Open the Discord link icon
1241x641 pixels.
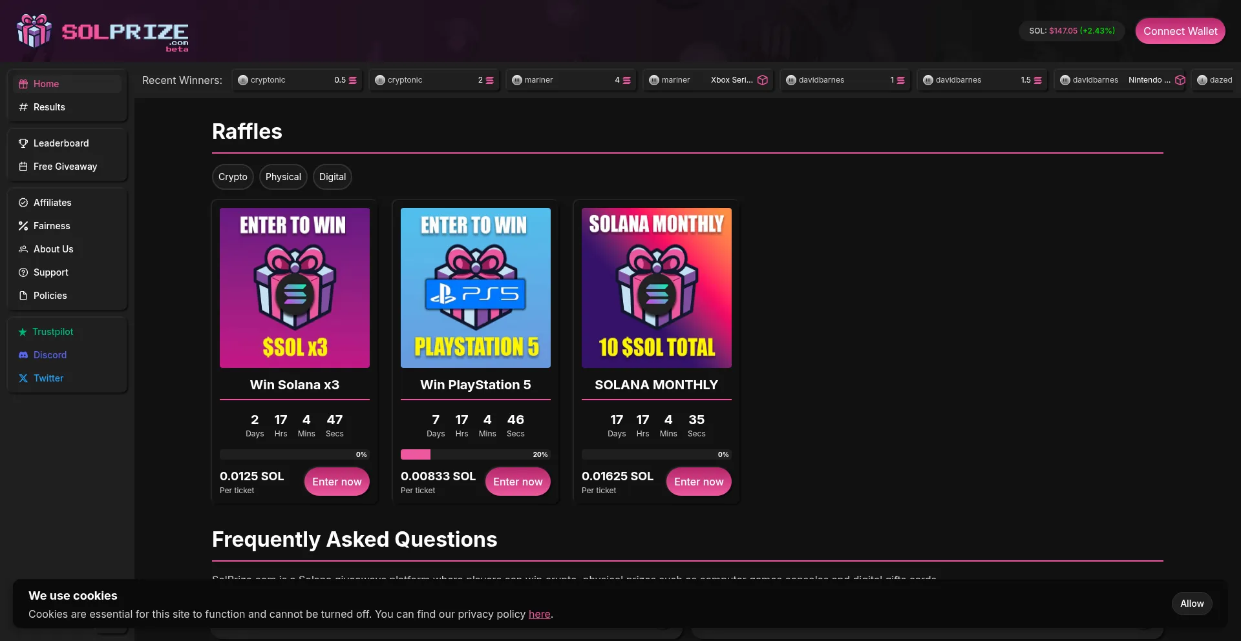[23, 354]
